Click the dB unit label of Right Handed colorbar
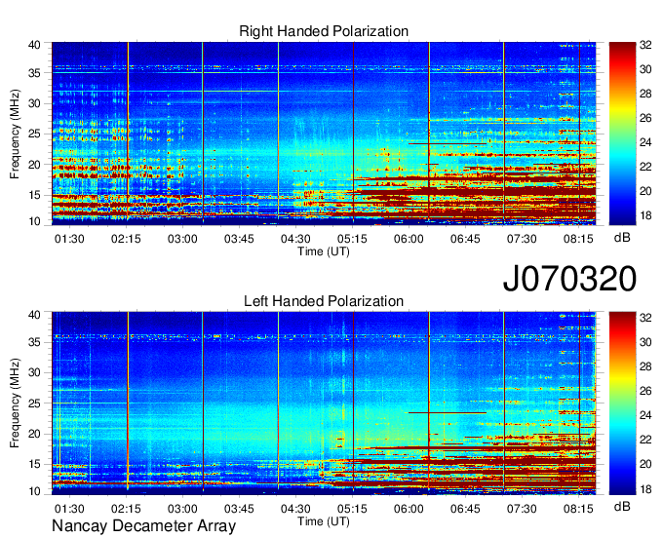The image size is (663, 538). pos(622,238)
